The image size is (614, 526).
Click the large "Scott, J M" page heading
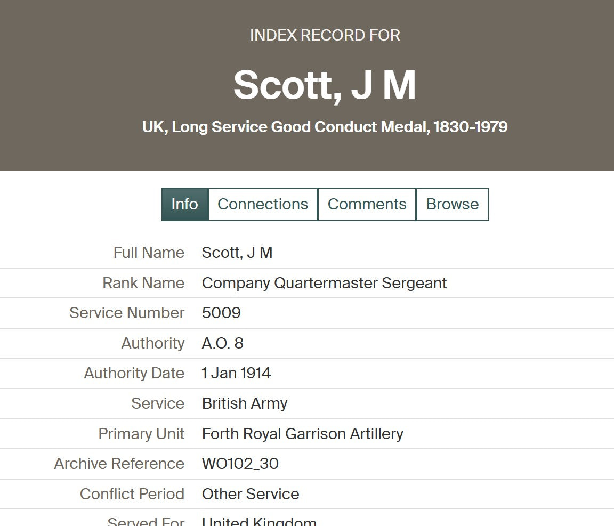[x=325, y=85]
